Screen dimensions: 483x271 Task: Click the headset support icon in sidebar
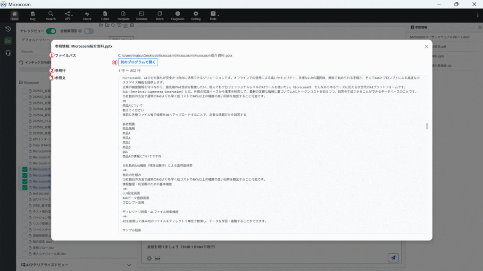pyautogui.click(x=8, y=53)
